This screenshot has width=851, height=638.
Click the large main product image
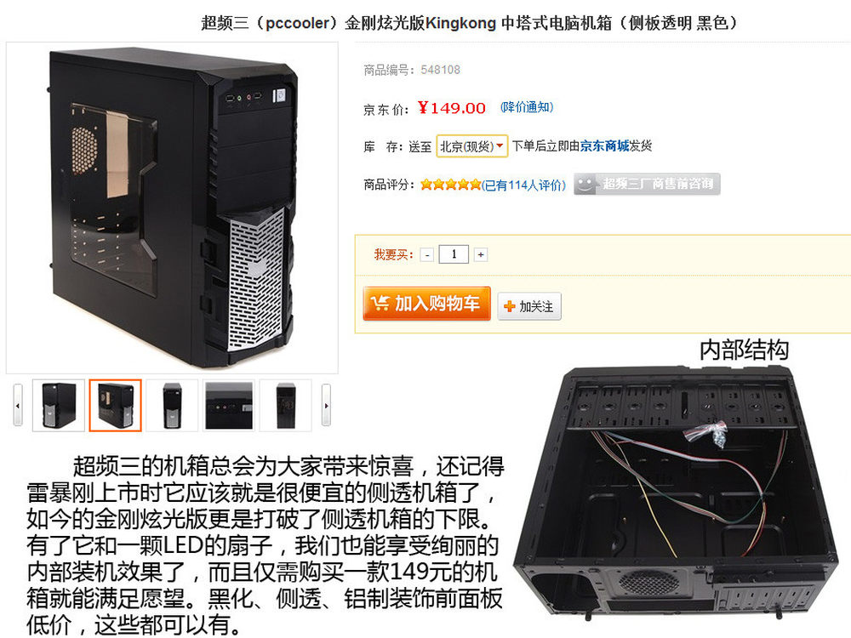[172, 208]
